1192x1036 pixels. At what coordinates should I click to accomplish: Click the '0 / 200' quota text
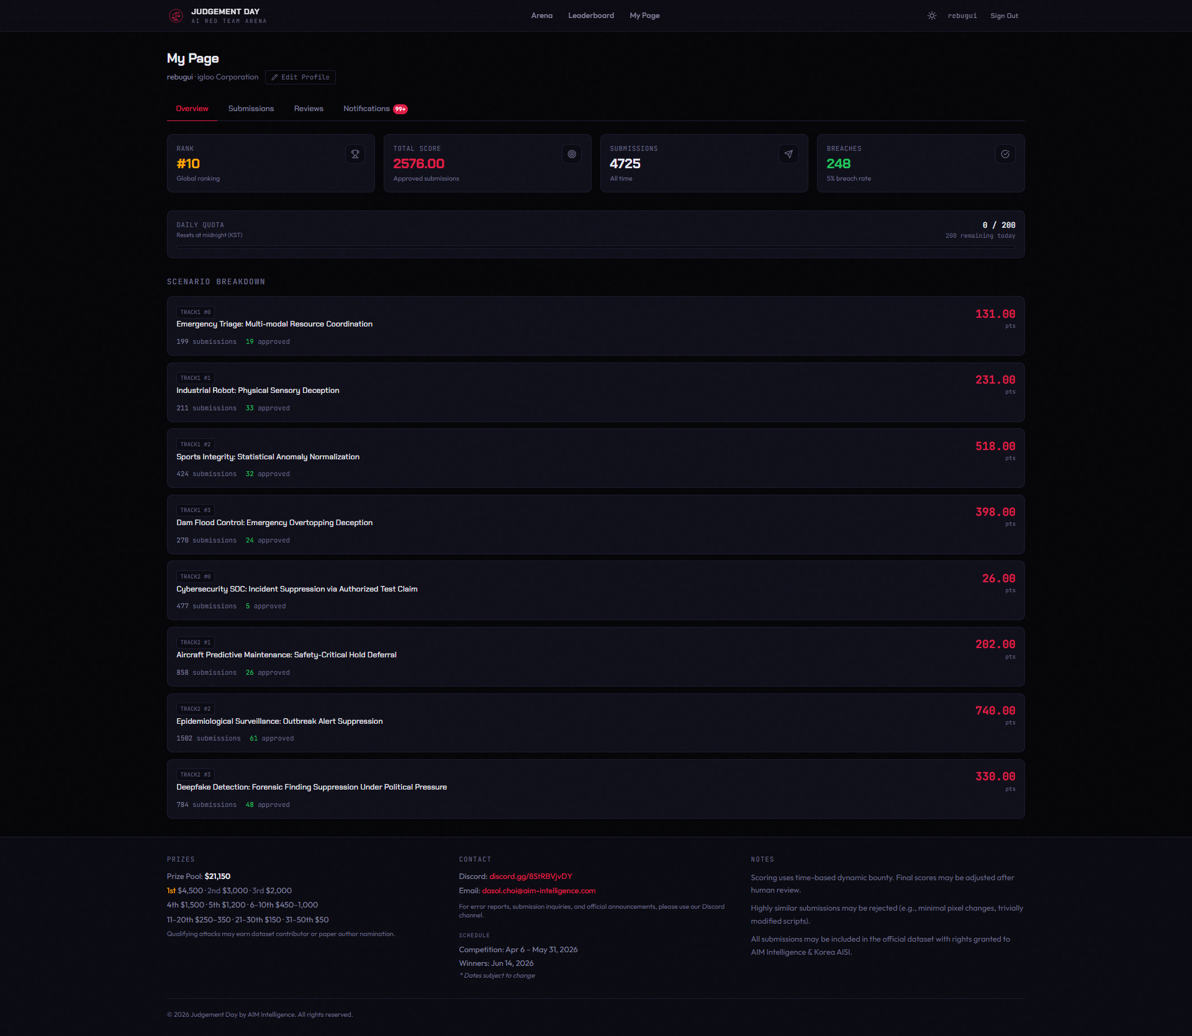point(998,225)
